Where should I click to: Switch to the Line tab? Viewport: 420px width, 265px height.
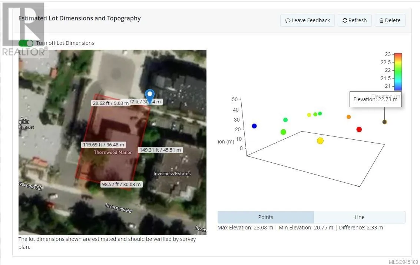point(359,217)
